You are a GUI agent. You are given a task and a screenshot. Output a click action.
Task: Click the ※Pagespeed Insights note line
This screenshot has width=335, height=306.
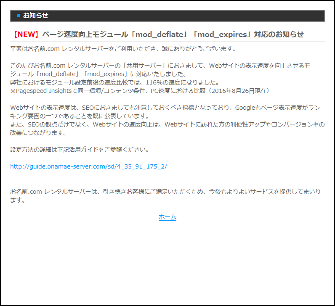pos(141,91)
